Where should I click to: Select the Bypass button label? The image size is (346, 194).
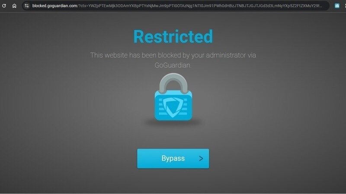(x=173, y=158)
